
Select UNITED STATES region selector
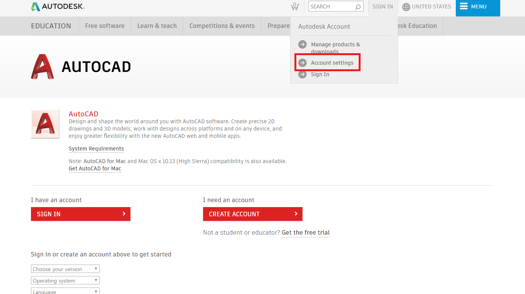point(427,7)
